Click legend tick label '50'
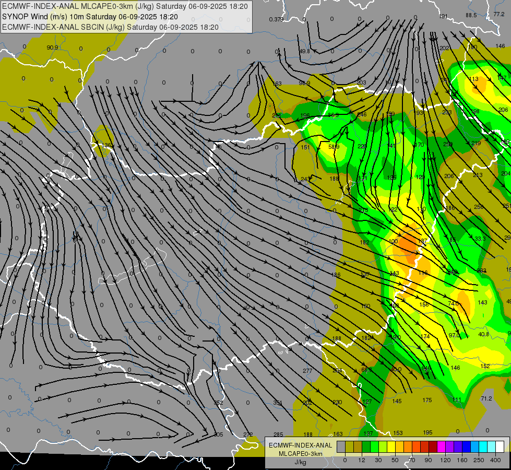The height and width of the screenshot is (470, 511). [x=395, y=460]
